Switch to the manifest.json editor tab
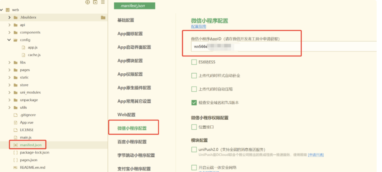Screen dimensions: 382x172 tap(135, 6)
